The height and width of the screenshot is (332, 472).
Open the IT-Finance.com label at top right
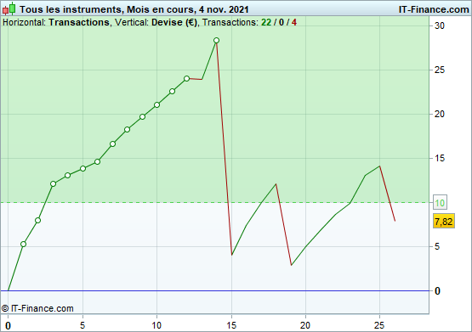(x=434, y=9)
